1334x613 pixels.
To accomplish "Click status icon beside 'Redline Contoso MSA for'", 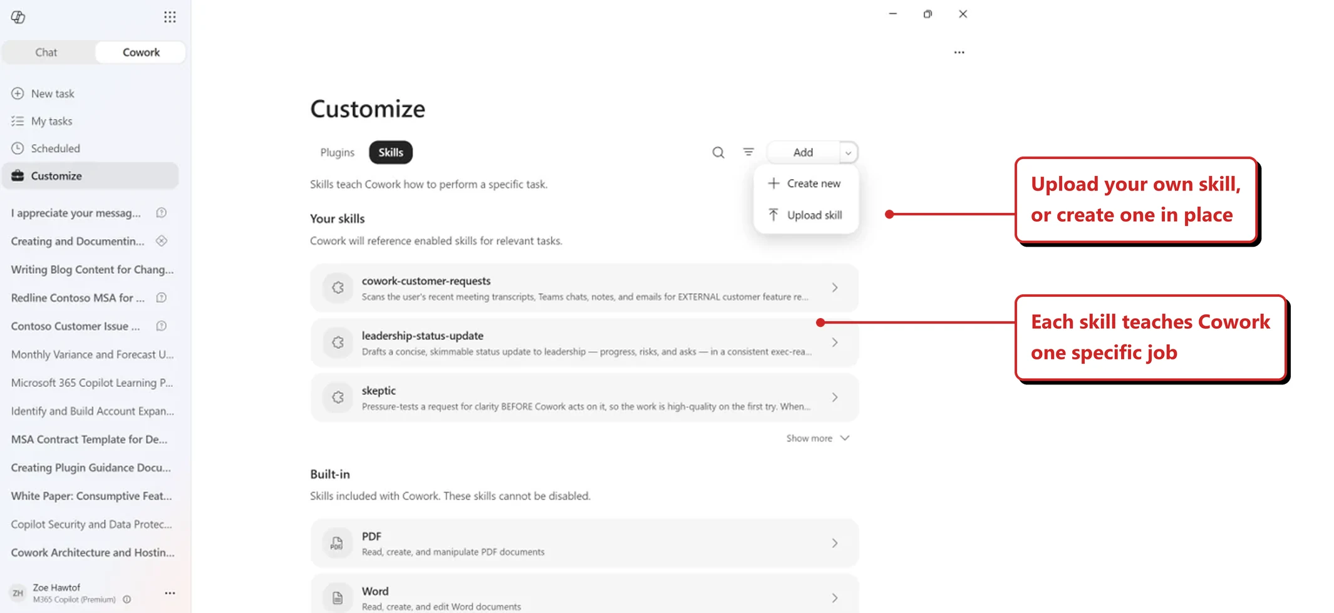I will pos(162,297).
